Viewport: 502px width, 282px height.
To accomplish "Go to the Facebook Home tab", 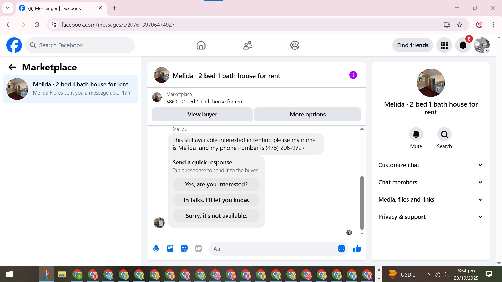I will click(201, 45).
